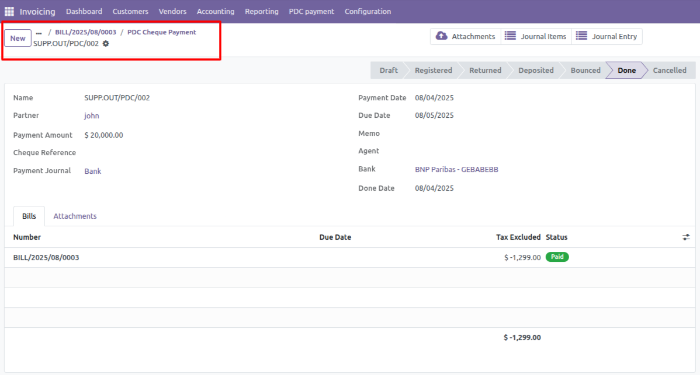Open BNP Paribas - GEBABEBB bank link
The image size is (700, 375).
457,169
